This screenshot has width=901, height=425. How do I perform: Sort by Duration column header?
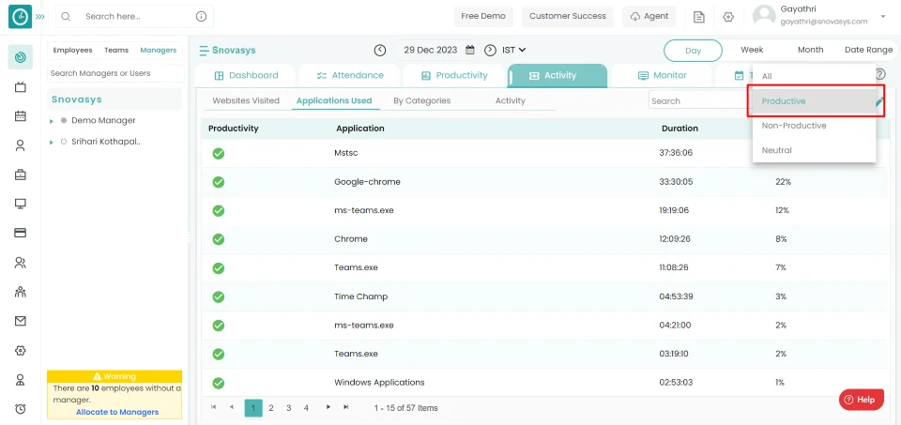(680, 129)
